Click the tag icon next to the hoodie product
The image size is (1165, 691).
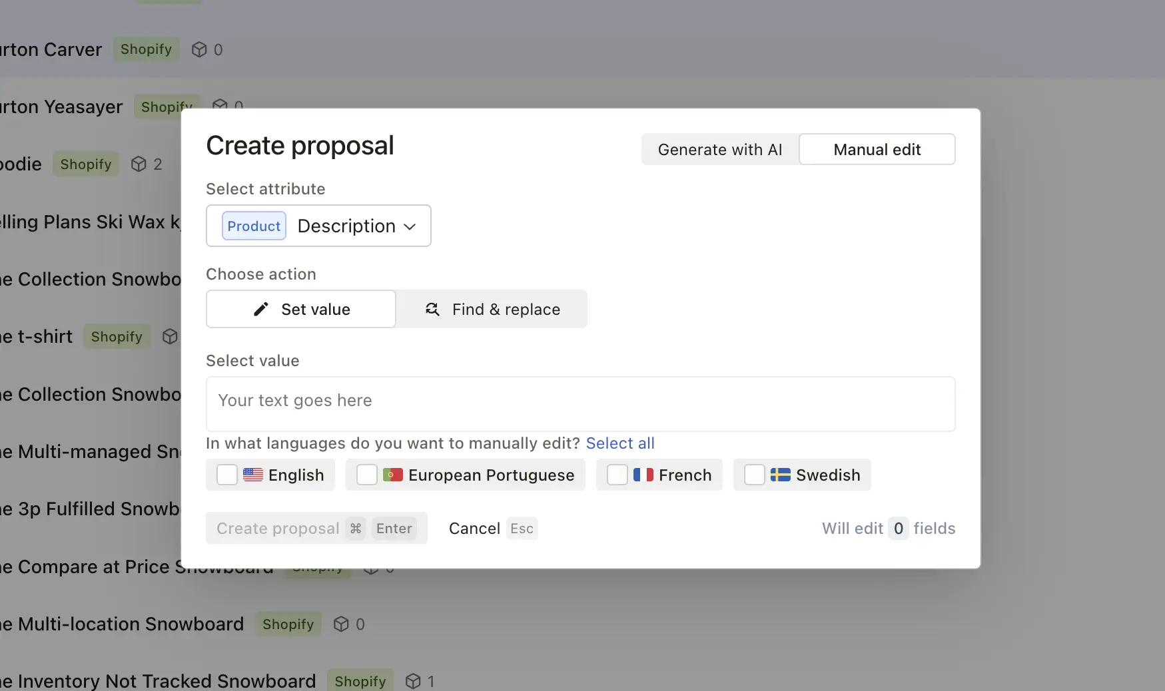[138, 164]
